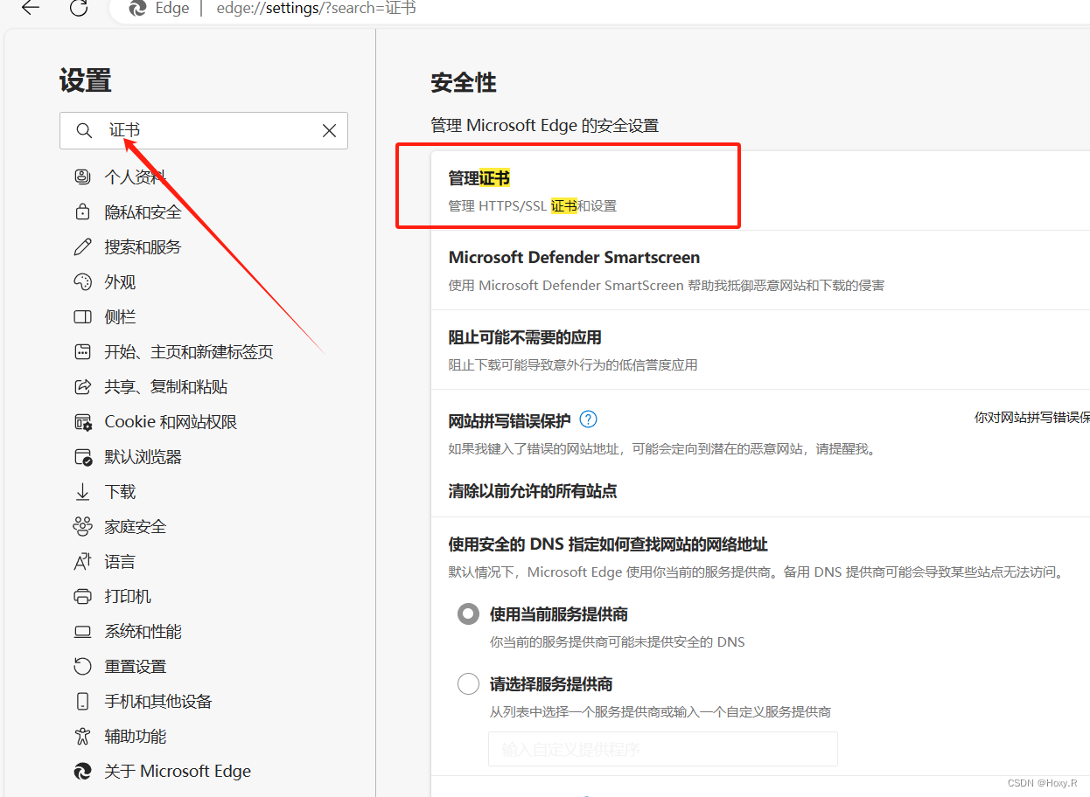The width and height of the screenshot is (1090, 797).
Task: Click the settings search box containing 证书
Action: click(x=204, y=130)
